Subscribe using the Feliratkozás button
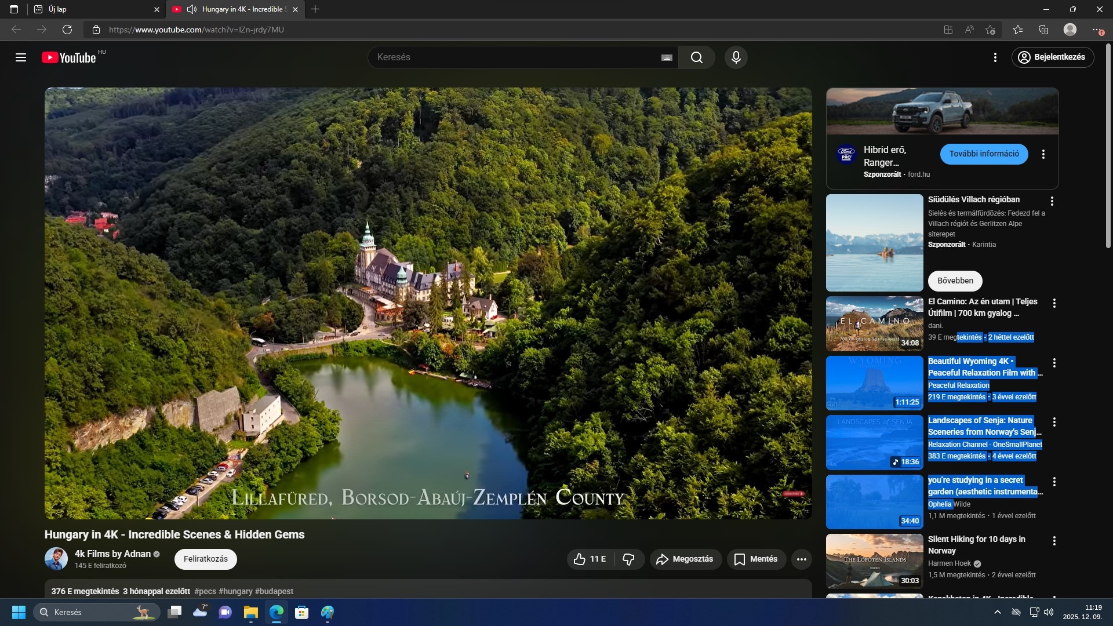1113x626 pixels. [205, 559]
